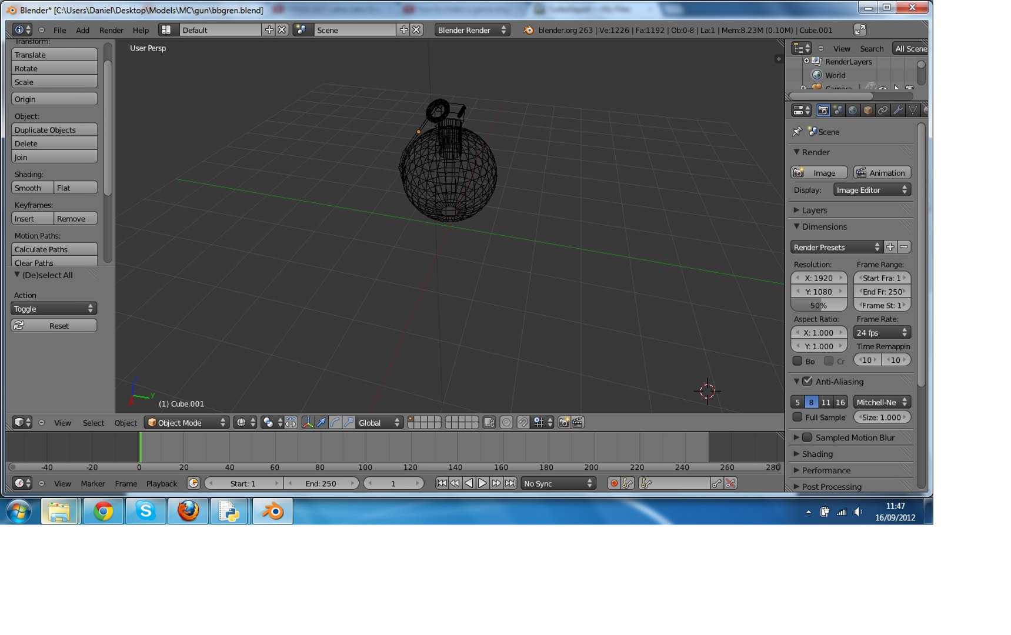Open the Playback menu in timeline
The width and height of the screenshot is (1011, 635).
(x=161, y=483)
